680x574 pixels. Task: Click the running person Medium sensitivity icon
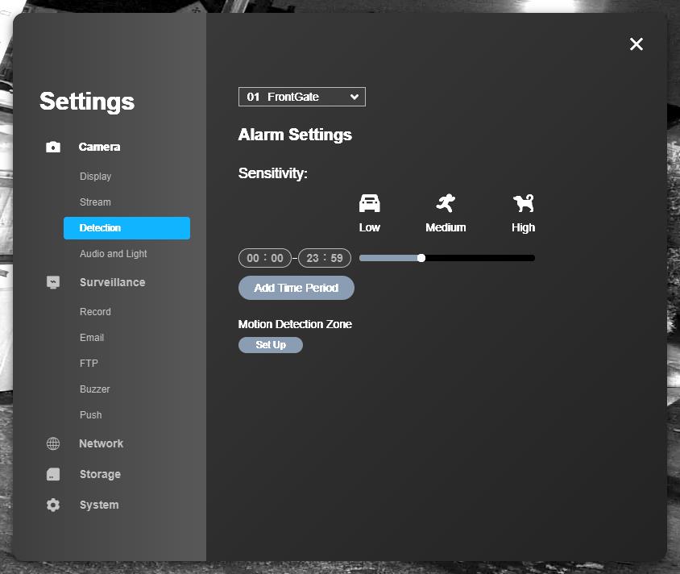pos(446,203)
